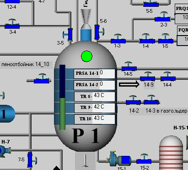Click the red-striped vessel near H-15-1
188x170 pixels.
coord(171,153)
